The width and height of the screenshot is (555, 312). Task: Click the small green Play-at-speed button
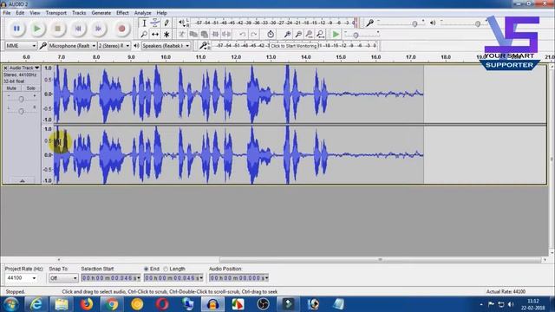pyautogui.click(x=336, y=35)
